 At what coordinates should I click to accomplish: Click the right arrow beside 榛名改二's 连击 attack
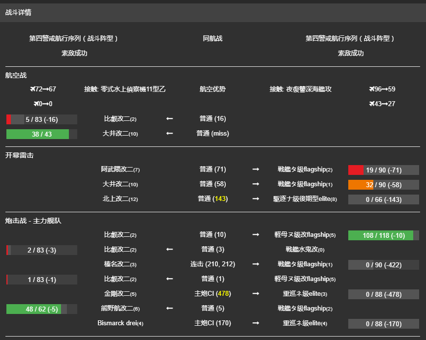click(255, 264)
